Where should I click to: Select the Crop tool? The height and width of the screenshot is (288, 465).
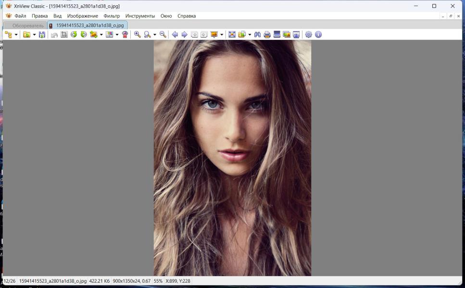click(64, 35)
